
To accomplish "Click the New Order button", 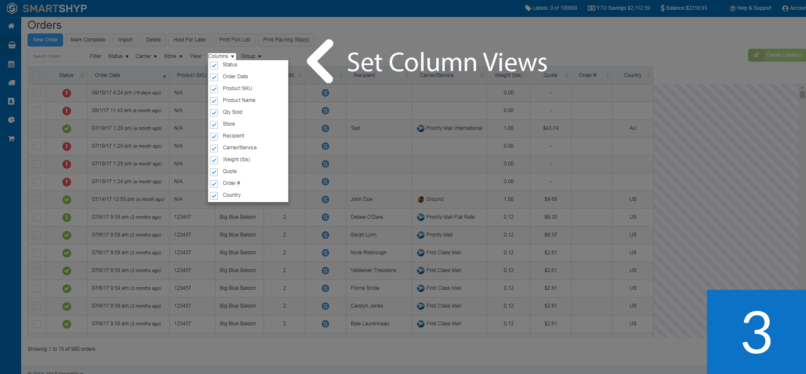I will point(45,40).
